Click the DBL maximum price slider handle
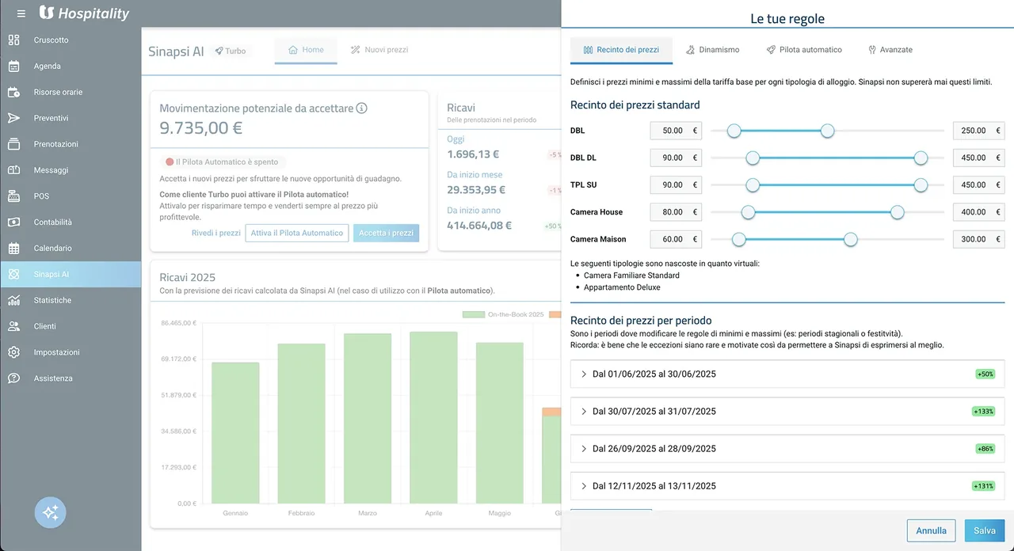 [827, 131]
